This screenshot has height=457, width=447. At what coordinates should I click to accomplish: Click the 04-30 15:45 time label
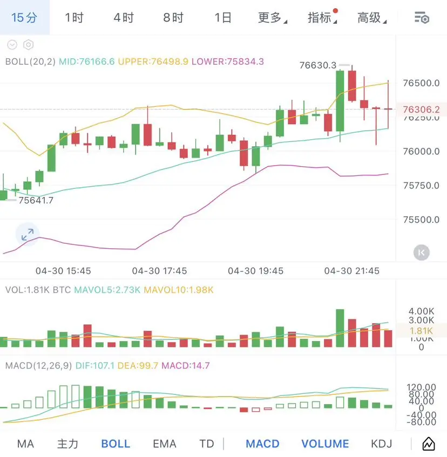click(x=63, y=271)
